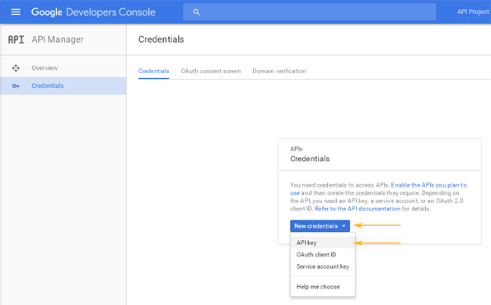
Task: Click the key icon beside Credentials
Action: pyautogui.click(x=16, y=86)
